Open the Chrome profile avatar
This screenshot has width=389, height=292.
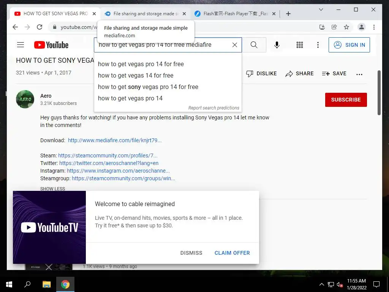tap(362, 27)
